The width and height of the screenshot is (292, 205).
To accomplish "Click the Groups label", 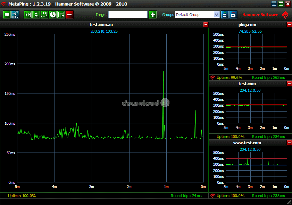I will point(168,15).
